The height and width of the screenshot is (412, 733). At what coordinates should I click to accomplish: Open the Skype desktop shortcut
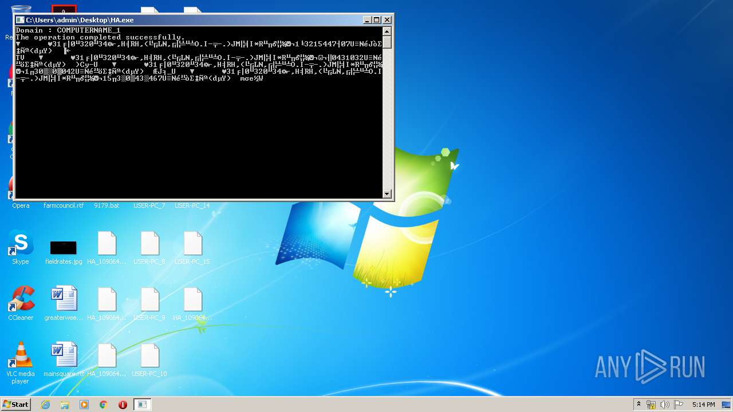(x=21, y=248)
